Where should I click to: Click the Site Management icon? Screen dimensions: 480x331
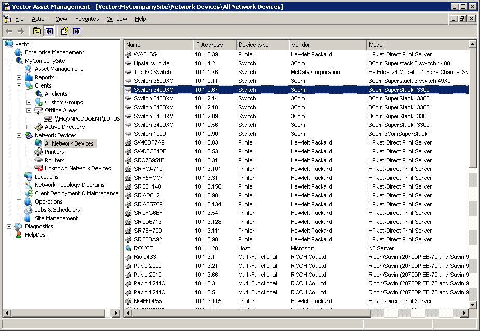(28, 218)
